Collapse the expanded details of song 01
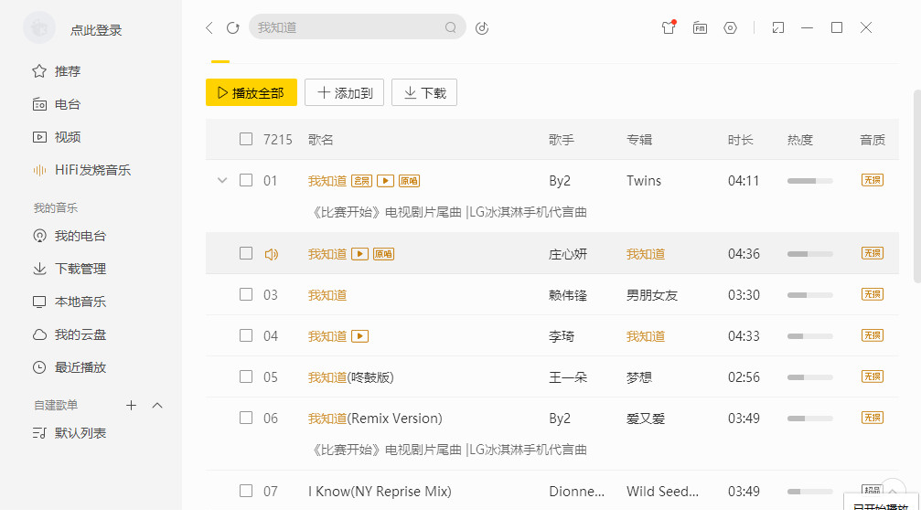This screenshot has height=530, width=921. click(222, 181)
